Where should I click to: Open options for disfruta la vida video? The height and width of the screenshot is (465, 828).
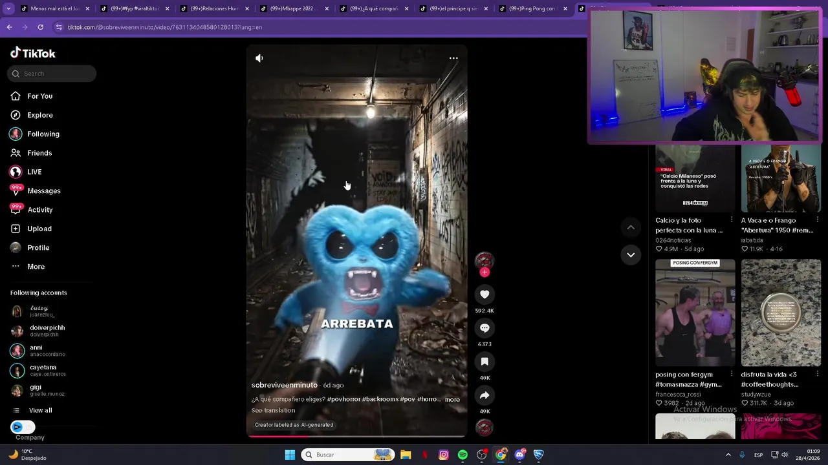818,374
